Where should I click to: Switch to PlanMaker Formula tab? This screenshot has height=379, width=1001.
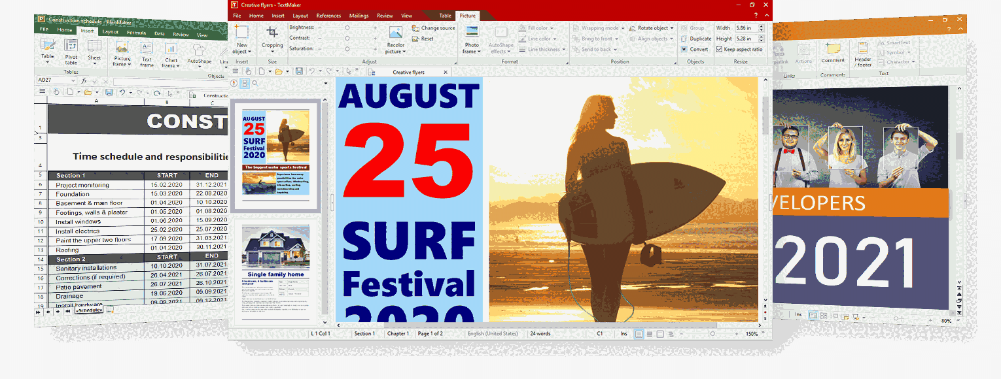[137, 33]
